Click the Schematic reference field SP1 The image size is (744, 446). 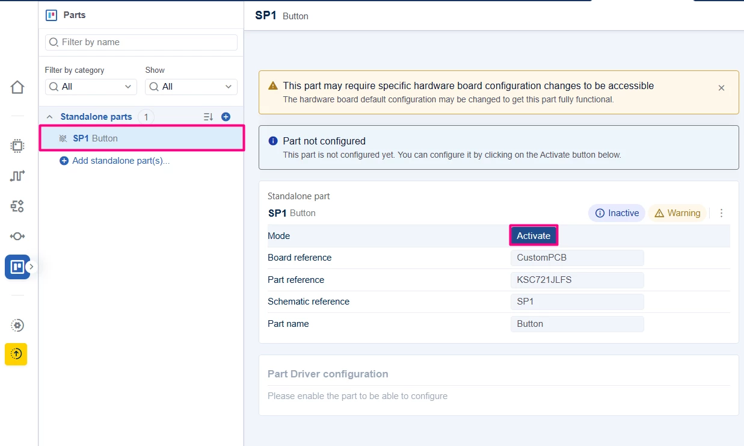[x=577, y=302]
